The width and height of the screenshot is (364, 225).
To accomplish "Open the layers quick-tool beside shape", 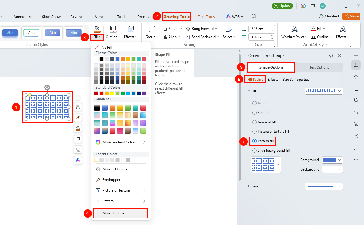I will point(78,107).
